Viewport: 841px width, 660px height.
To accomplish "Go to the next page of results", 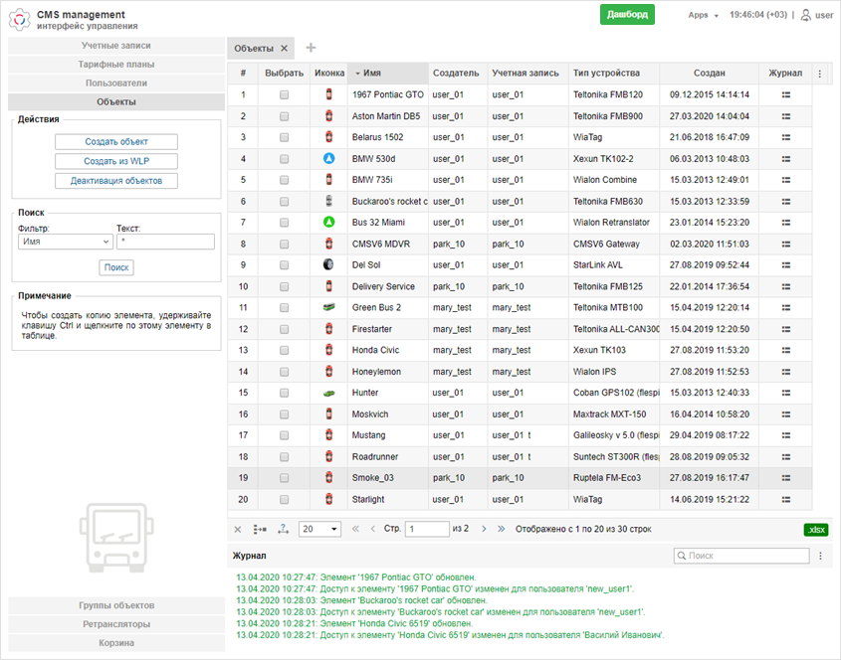I will click(484, 530).
